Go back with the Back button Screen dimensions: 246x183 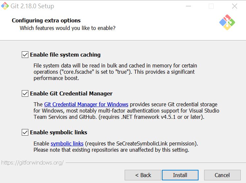pyautogui.click(x=143, y=175)
